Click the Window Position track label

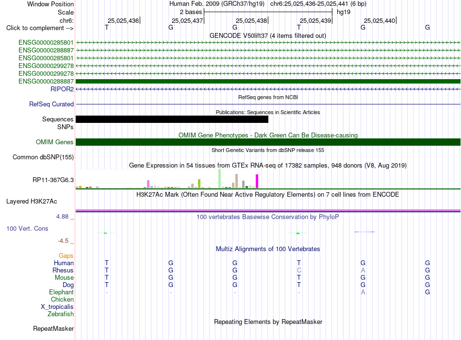[50, 4]
